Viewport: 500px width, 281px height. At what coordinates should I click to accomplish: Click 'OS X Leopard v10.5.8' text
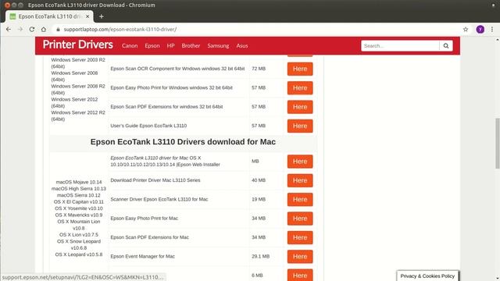(x=79, y=255)
